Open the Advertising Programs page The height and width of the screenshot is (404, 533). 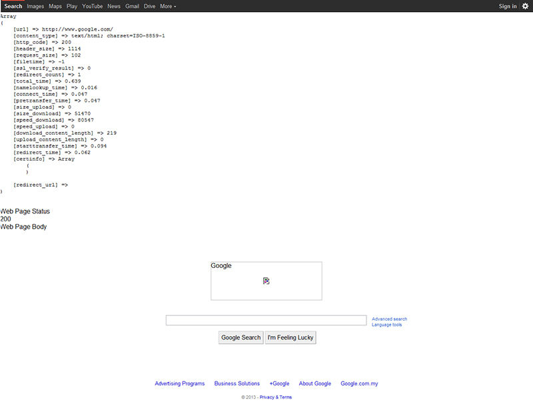[179, 383]
